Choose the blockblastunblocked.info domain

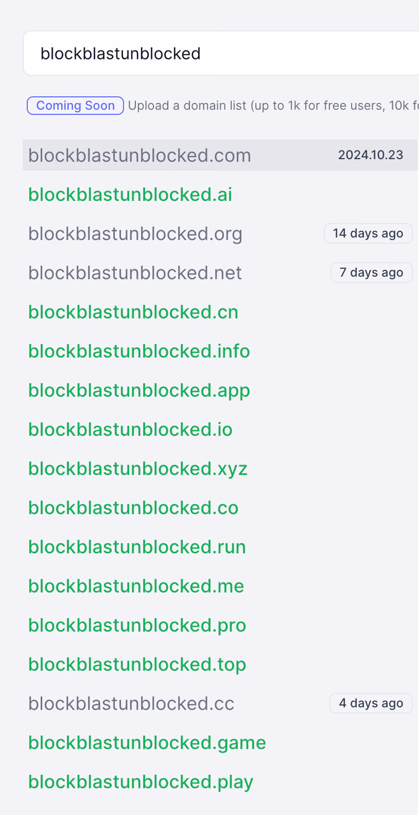[x=139, y=351]
